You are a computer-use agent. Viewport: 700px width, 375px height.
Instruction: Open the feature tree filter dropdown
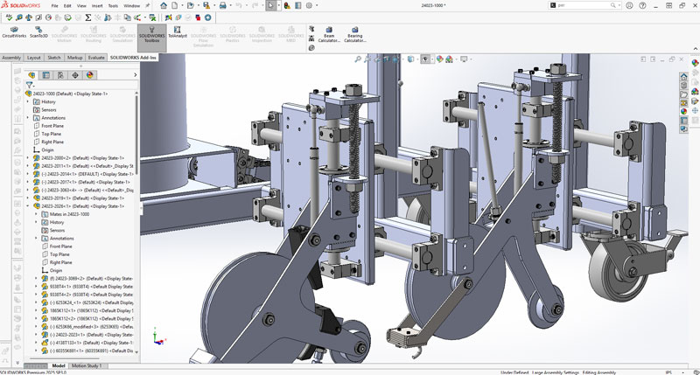point(30,85)
